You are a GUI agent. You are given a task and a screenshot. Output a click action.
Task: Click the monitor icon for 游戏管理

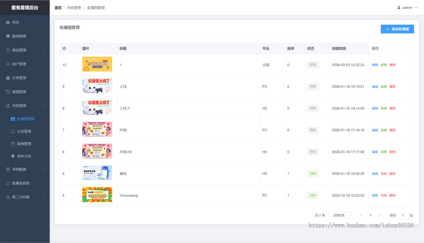[8, 36]
